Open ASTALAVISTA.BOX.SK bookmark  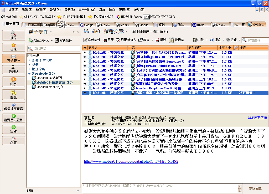37,17
